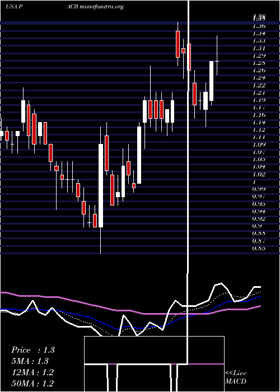Screen dimensions: 280x392
Task: Click the 1.05 price axis label
Action: (x=259, y=159)
